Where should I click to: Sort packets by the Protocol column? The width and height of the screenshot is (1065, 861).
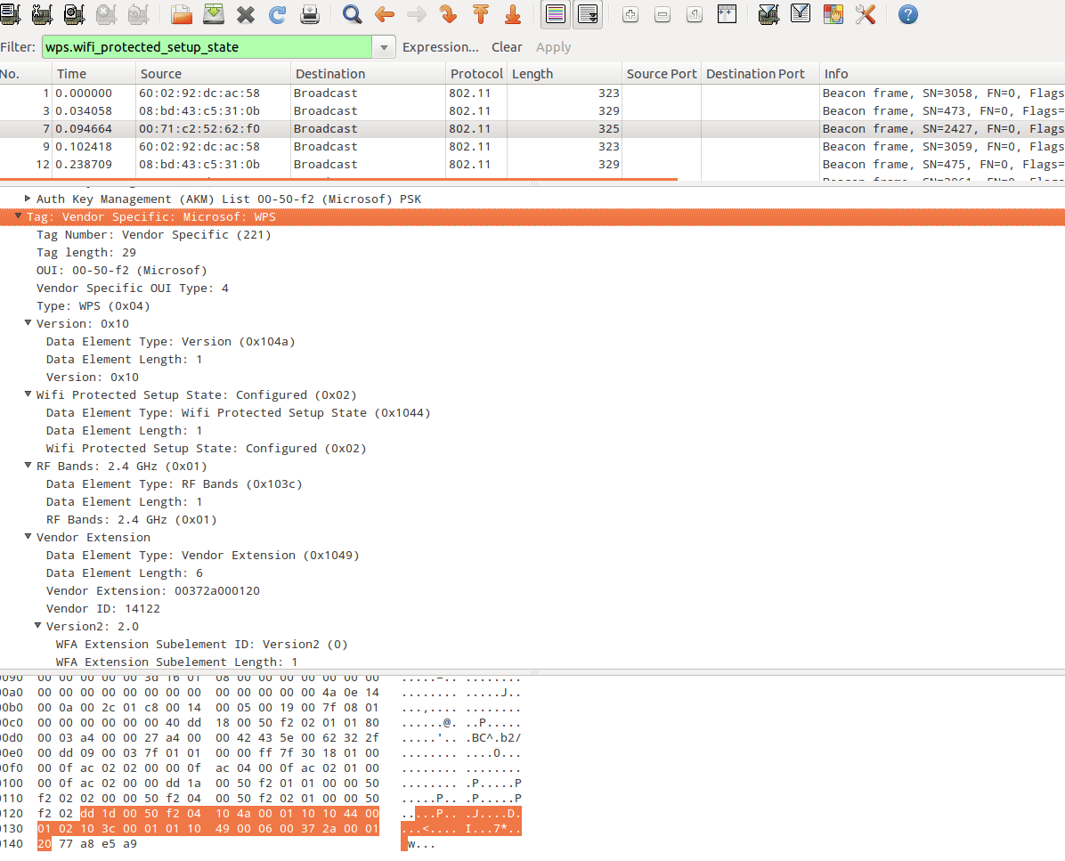pyautogui.click(x=476, y=73)
